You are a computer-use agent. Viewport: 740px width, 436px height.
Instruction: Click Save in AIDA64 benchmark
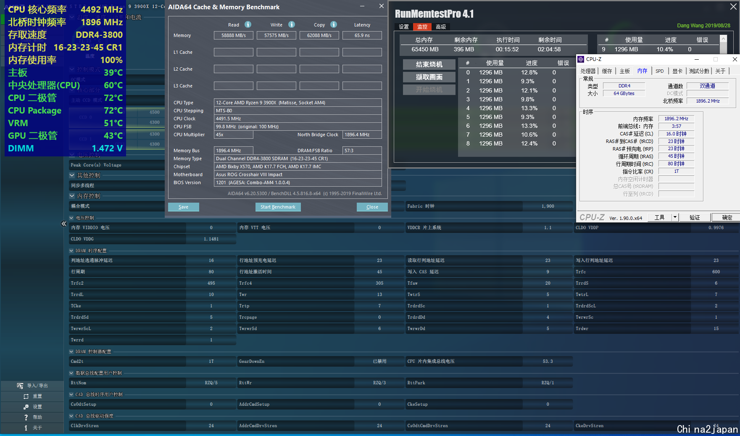click(184, 207)
